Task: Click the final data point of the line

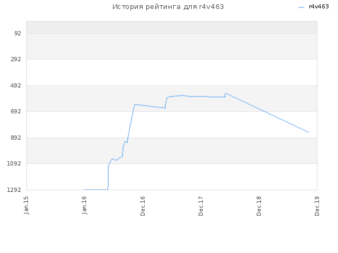Action: (x=308, y=132)
